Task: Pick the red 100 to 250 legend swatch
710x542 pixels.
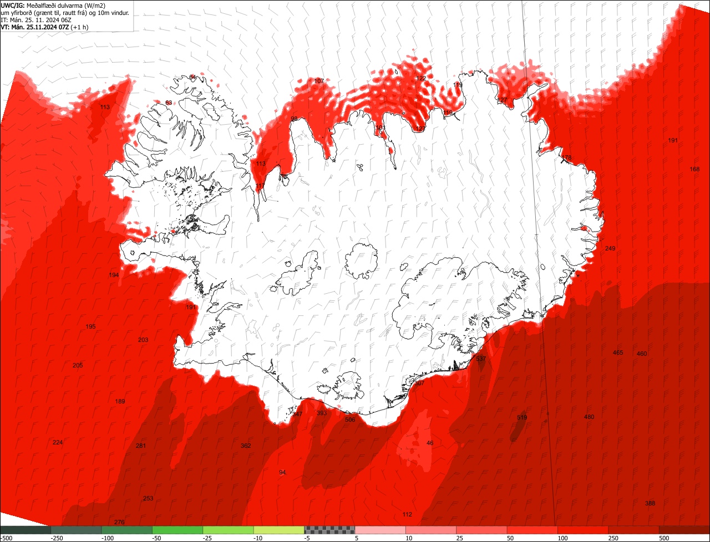Action: click(583, 530)
